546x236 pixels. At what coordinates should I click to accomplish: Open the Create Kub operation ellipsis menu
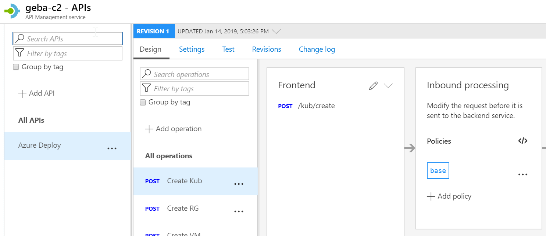click(x=239, y=184)
